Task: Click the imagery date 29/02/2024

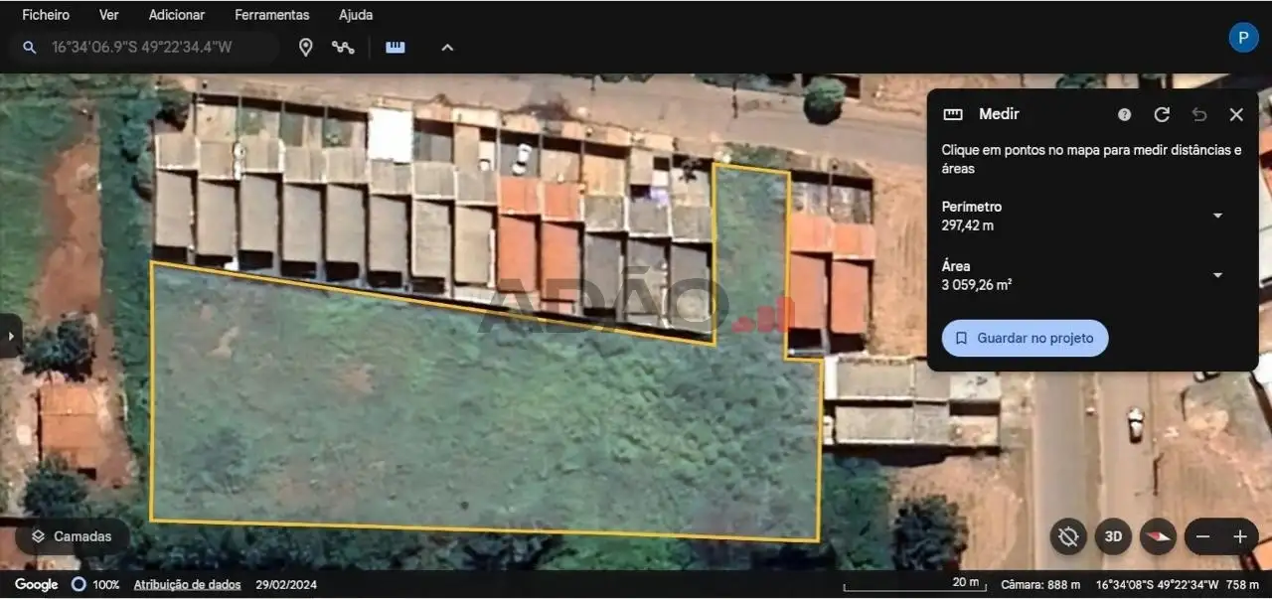Action: (286, 585)
